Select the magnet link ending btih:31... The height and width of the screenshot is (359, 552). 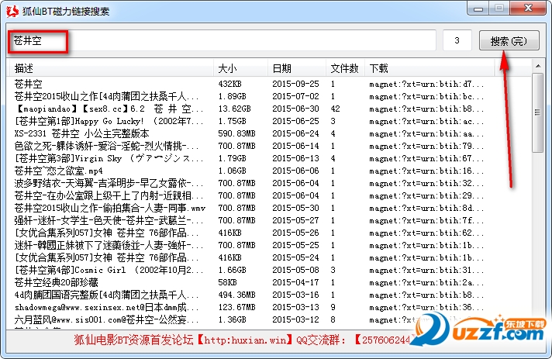[x=426, y=271]
